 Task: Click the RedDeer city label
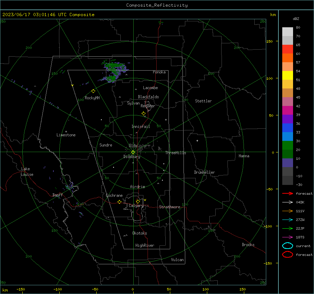coord(148,106)
